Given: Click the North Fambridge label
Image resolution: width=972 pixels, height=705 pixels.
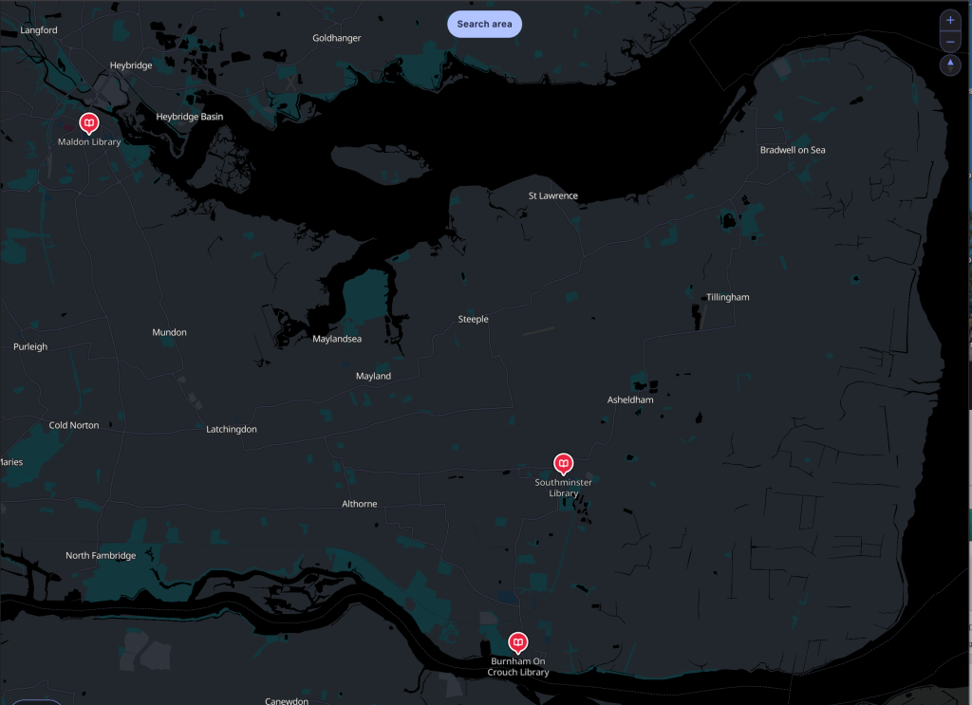Looking at the screenshot, I should [x=101, y=556].
